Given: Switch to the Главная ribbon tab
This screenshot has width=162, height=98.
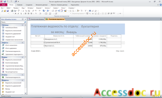Looking at the screenshot, I should coord(19,5).
